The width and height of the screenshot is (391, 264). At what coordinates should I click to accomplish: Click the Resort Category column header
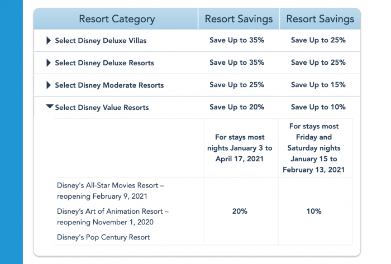(117, 19)
